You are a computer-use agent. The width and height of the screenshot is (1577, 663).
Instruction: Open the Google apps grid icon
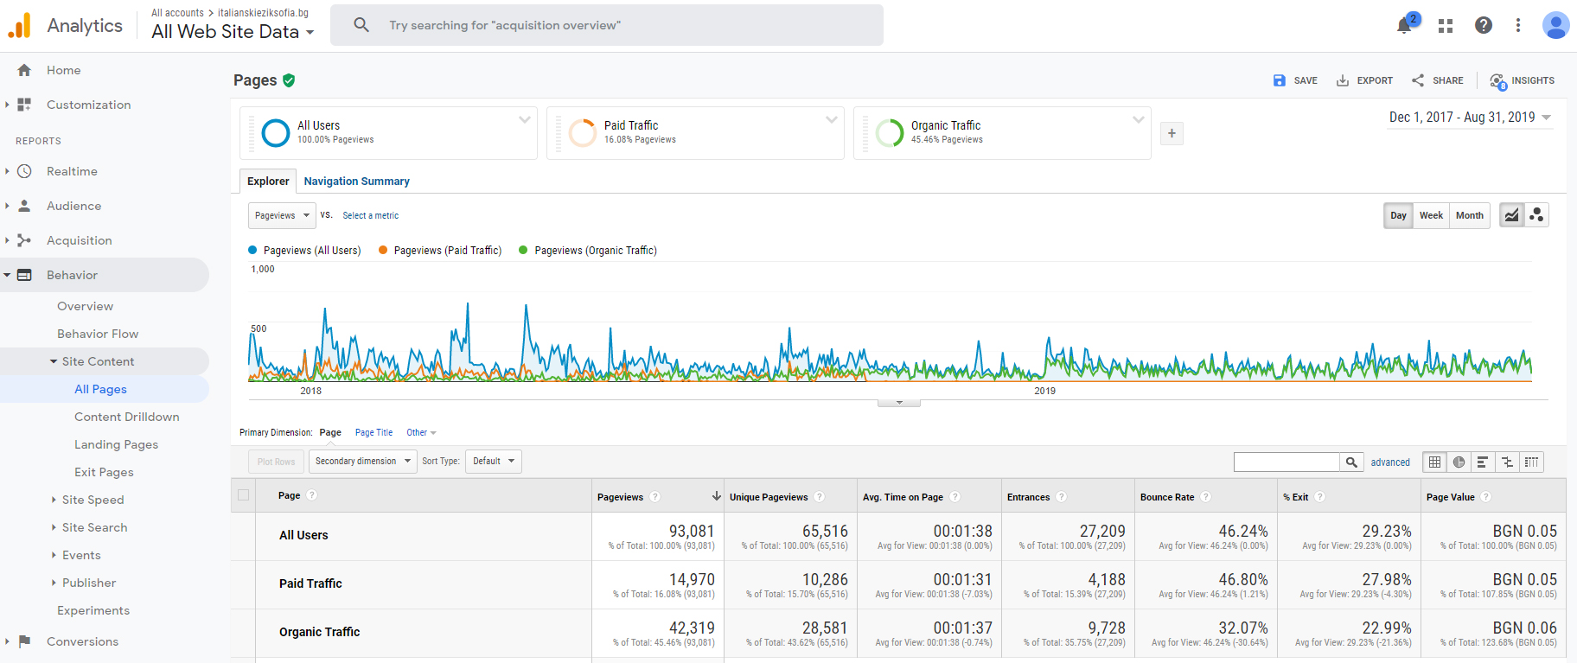(x=1445, y=26)
